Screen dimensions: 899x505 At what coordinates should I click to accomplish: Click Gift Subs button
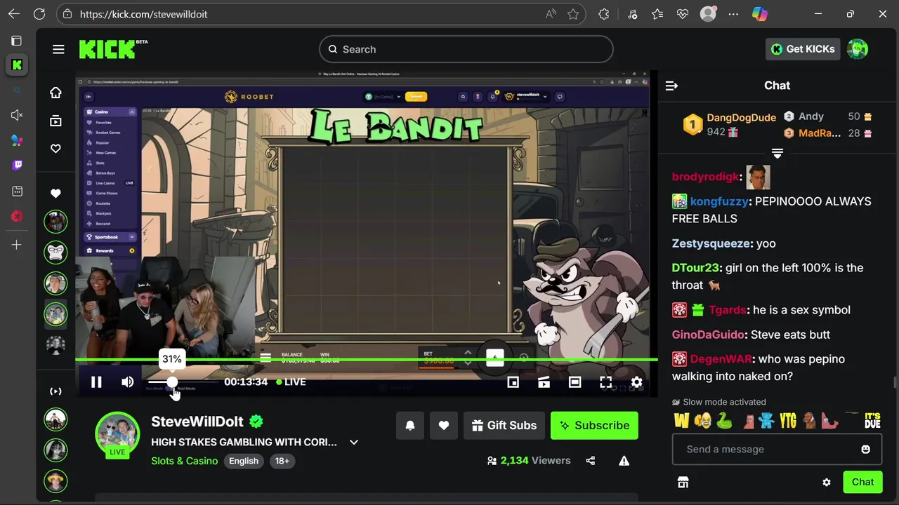tap(504, 425)
